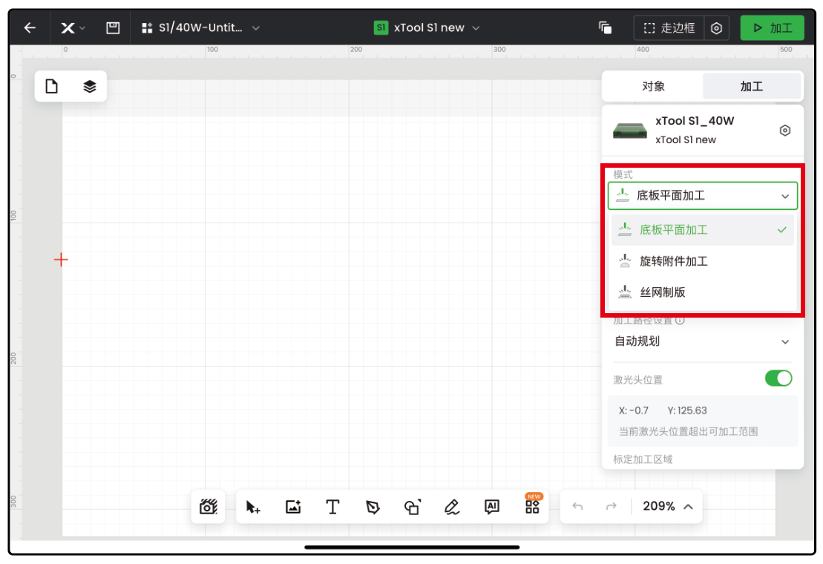Open the camera capture tool
The image size is (823, 564).
click(209, 507)
